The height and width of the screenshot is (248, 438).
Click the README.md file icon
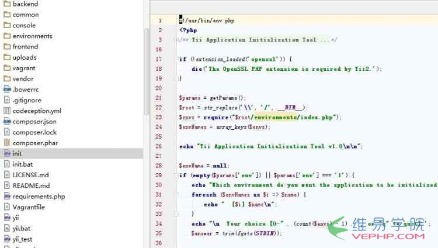click(7, 185)
